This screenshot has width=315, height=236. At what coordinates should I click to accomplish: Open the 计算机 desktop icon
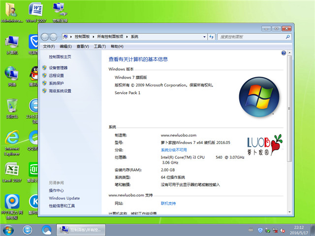[12, 45]
